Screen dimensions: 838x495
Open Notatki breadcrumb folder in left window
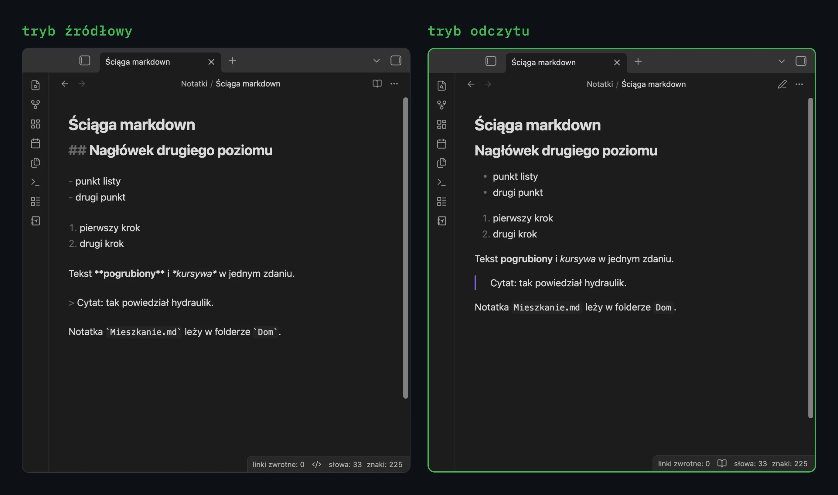pyautogui.click(x=194, y=84)
